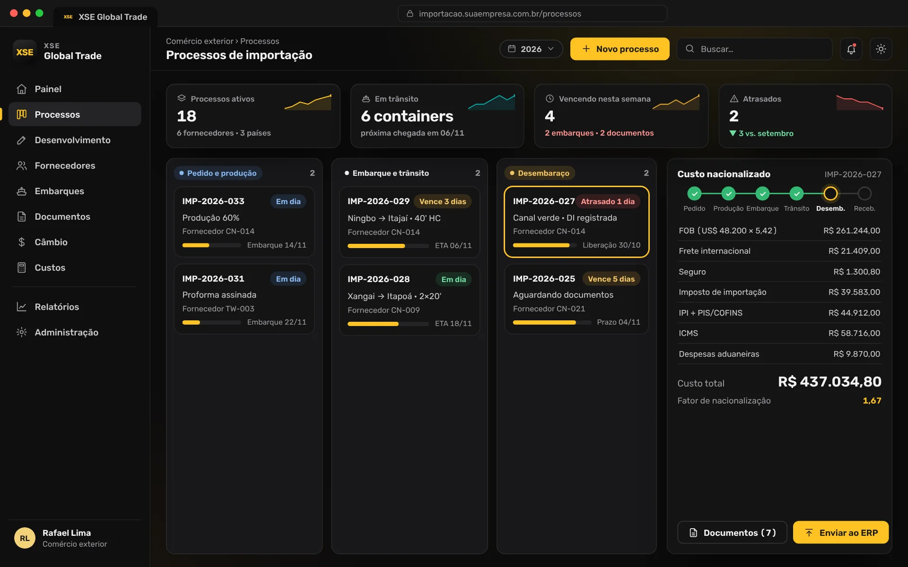Select the Receb. pending step circle
The height and width of the screenshot is (567, 908).
[864, 194]
